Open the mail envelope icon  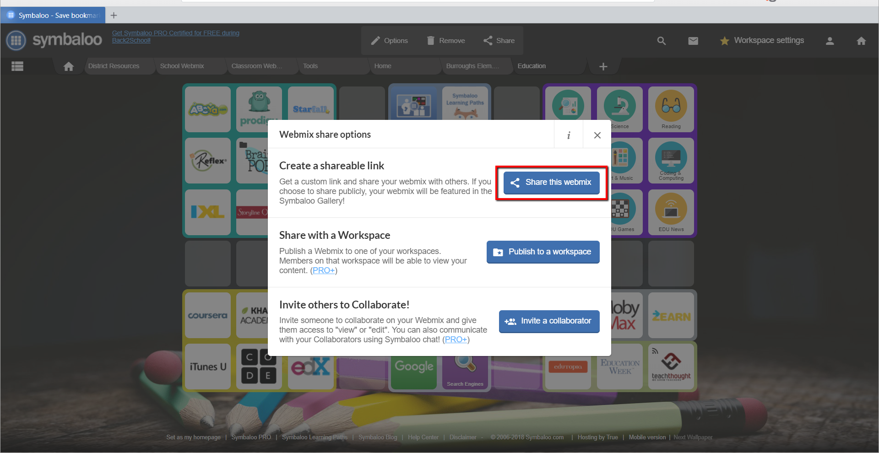coord(693,41)
